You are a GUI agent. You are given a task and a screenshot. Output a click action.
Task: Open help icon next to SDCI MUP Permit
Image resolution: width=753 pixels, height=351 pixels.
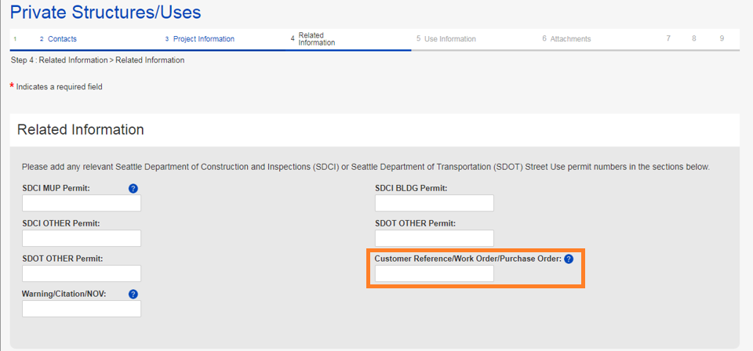tap(133, 189)
